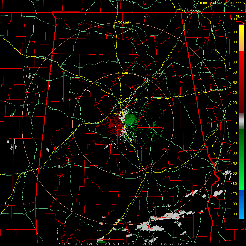Click the "70" value on the velocity scale
The image size is (246, 246).
tap(235, 52)
